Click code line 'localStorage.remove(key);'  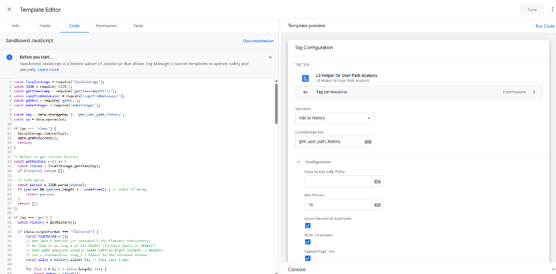pos(42,133)
